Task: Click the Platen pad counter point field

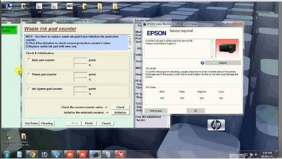Action: click(x=80, y=74)
